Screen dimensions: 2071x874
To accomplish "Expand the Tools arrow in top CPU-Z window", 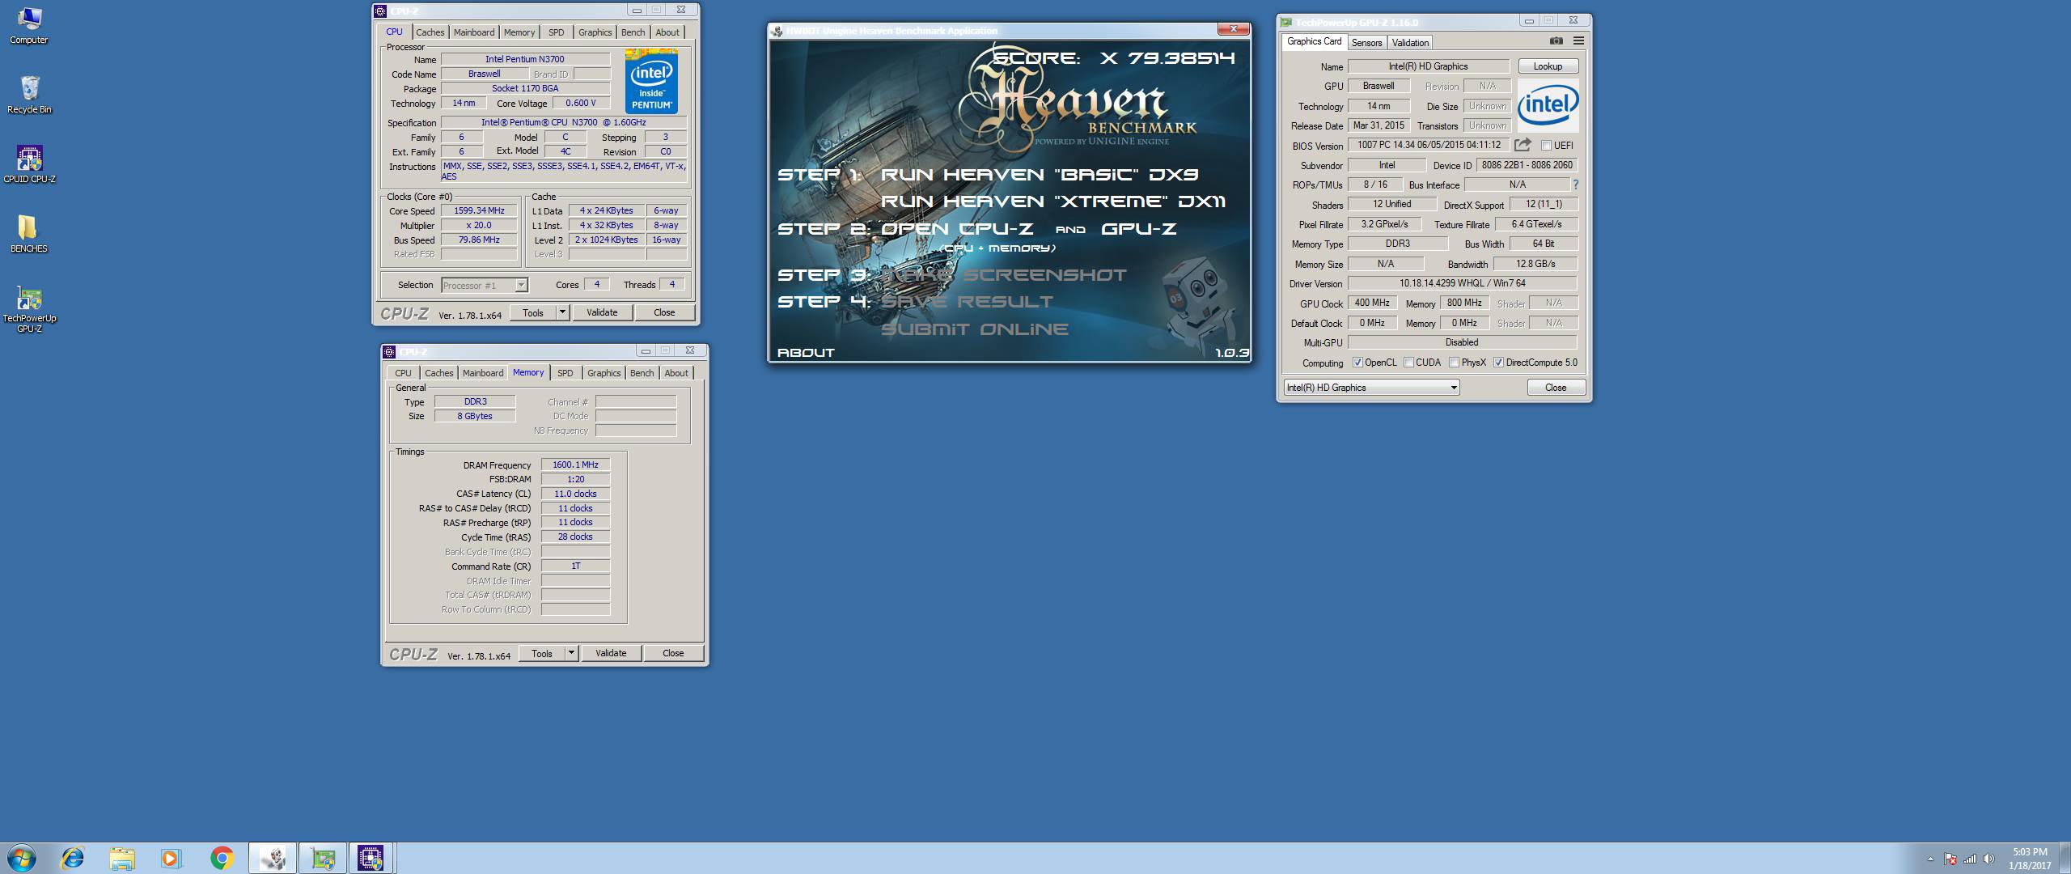I will tap(563, 312).
